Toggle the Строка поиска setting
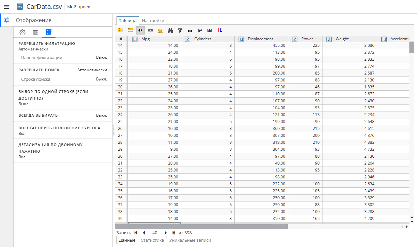 pos(101,79)
